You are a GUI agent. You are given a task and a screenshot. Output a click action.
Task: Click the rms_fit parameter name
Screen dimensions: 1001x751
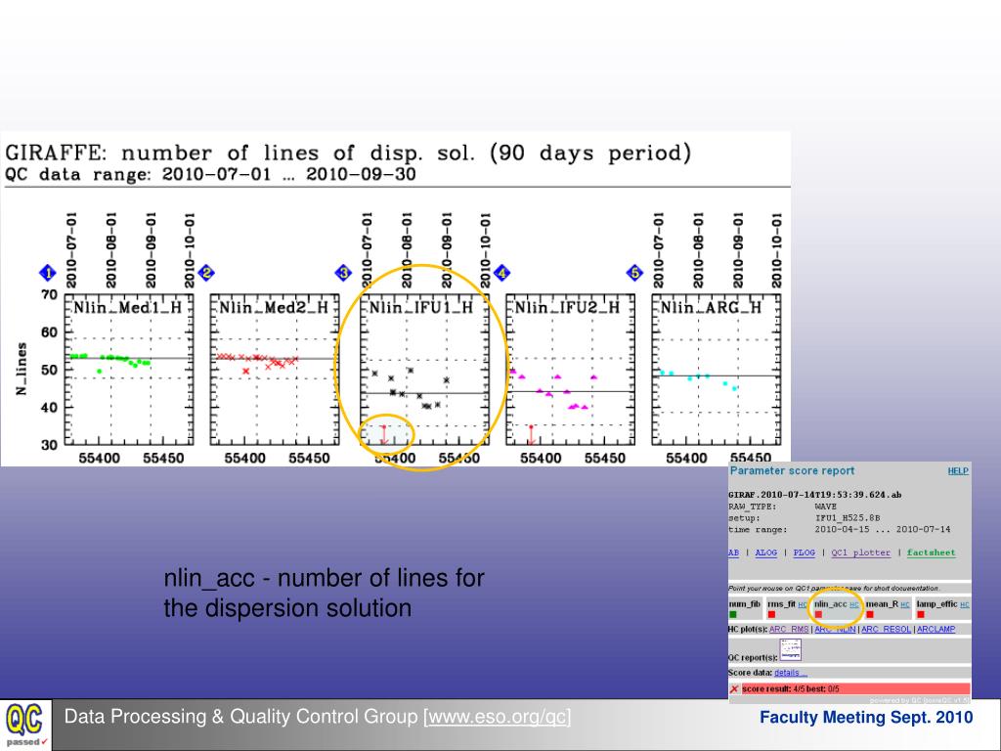pos(781,604)
